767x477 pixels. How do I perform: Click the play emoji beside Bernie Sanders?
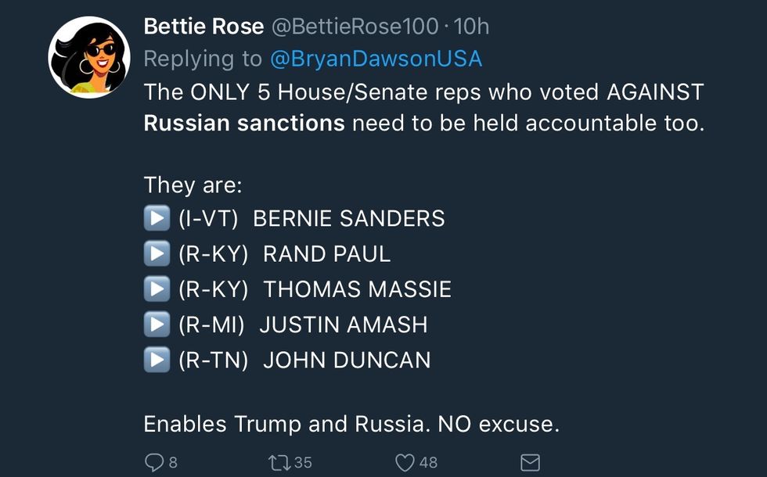click(x=157, y=218)
